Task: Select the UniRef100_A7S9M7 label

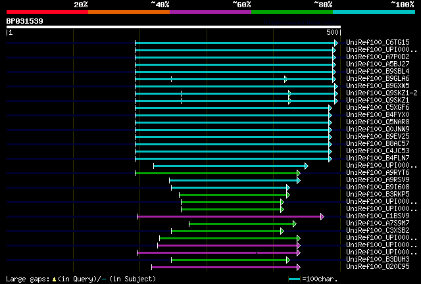Action: tap(378, 224)
